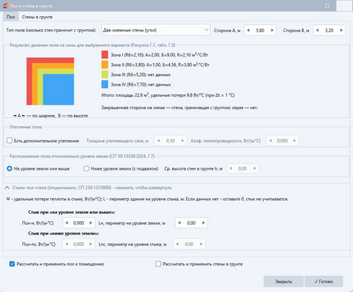Decrease Lпс периметр на уровне стыка value
The image size is (353, 292).
click(177, 244)
